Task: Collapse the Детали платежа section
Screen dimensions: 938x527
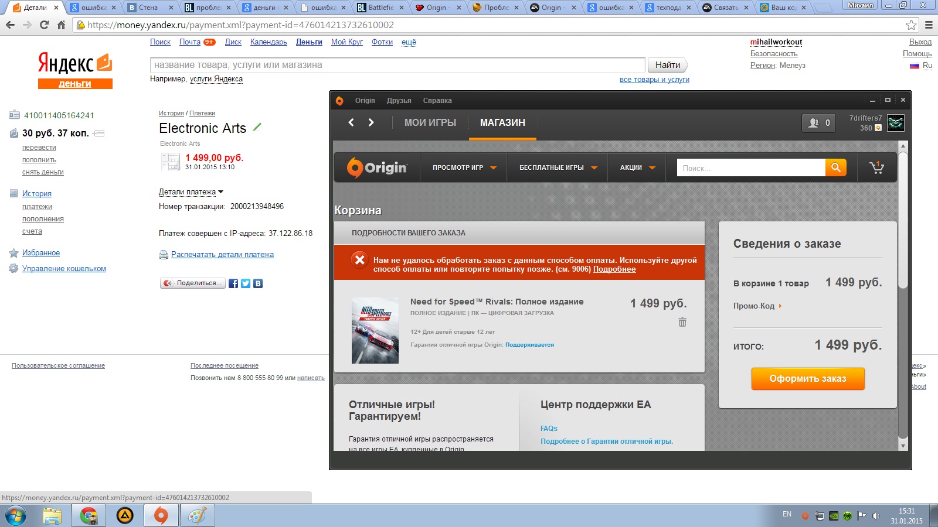Action: pos(191,191)
